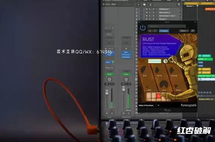Viewport: 215px width, 142px height.
Task: Mute the Ambiance 1 track
Action: 147,9
